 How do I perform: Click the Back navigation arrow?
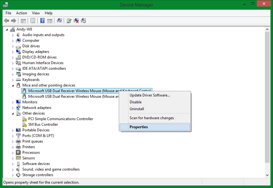[x=6, y=21]
